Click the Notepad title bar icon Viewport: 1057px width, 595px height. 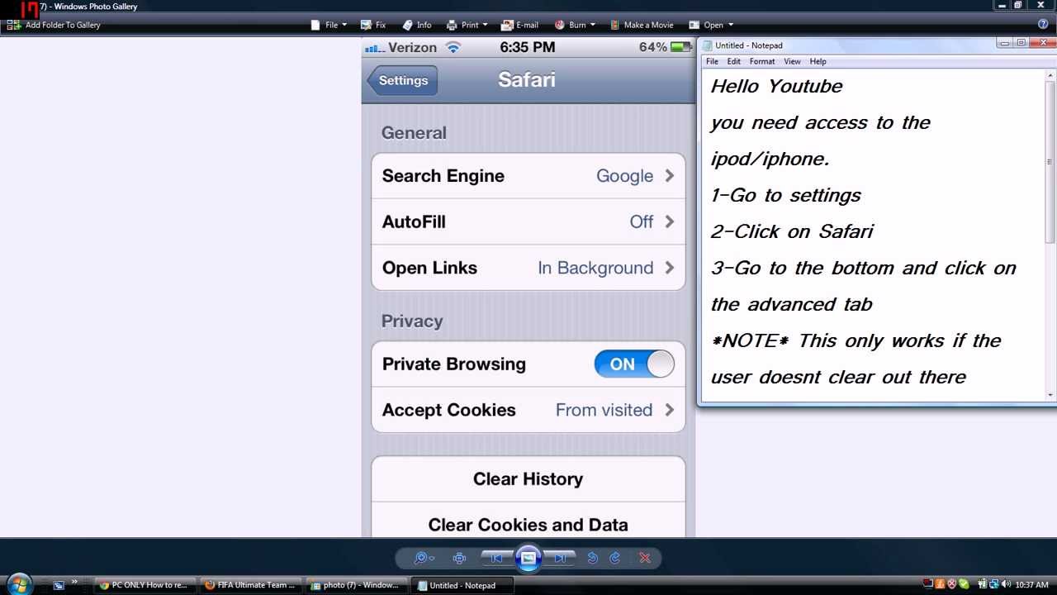(x=708, y=45)
